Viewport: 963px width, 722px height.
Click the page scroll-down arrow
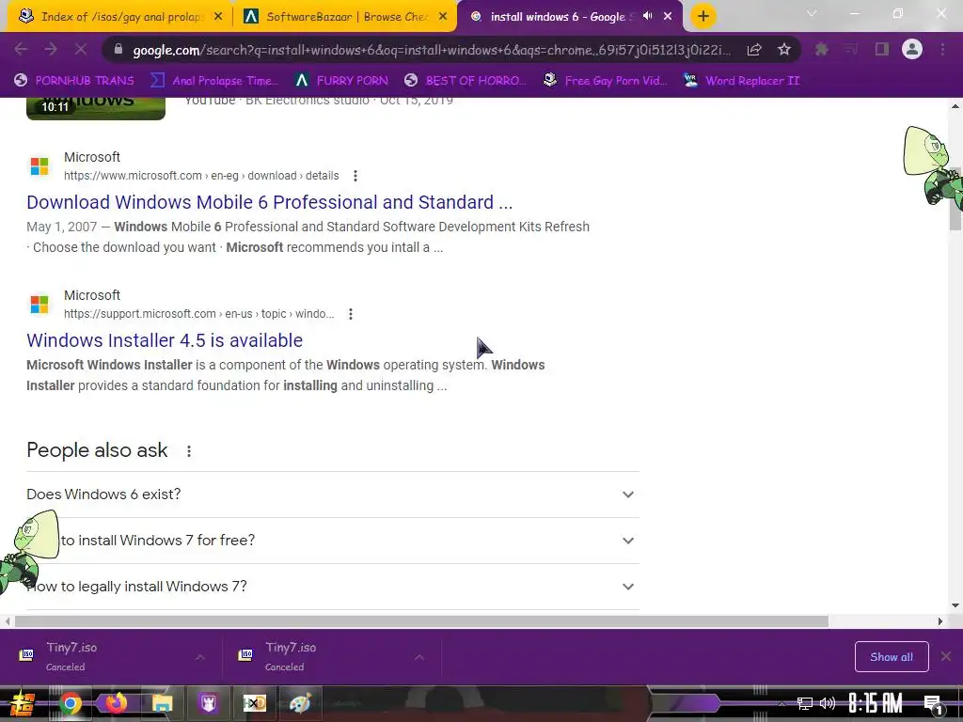coord(955,604)
